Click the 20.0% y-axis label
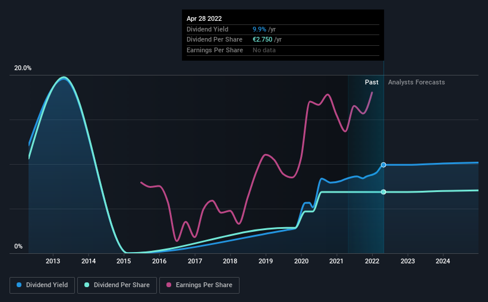The width and height of the screenshot is (488, 302). tap(23, 68)
